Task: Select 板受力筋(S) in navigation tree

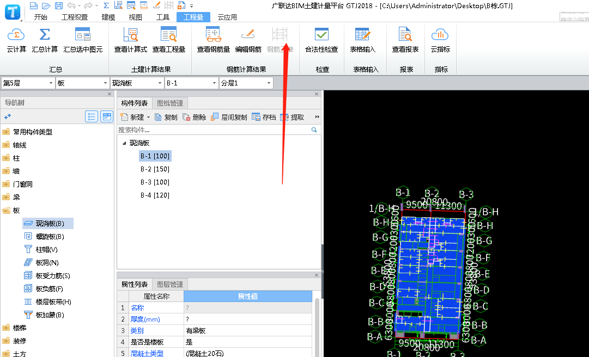Action: point(47,275)
